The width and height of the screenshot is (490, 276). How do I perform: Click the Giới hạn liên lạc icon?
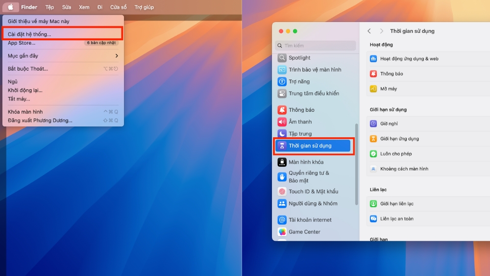click(373, 203)
